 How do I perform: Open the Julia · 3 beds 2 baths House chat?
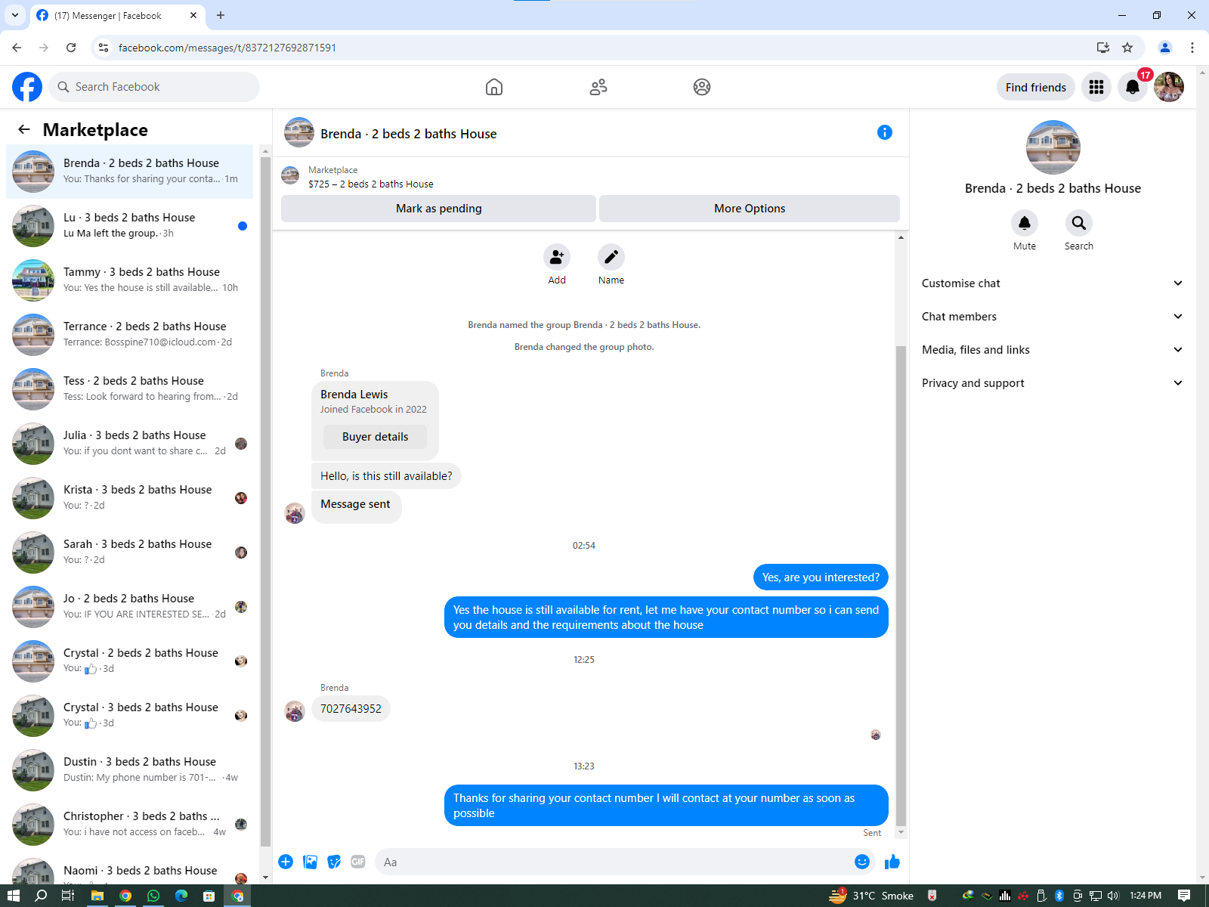130,443
